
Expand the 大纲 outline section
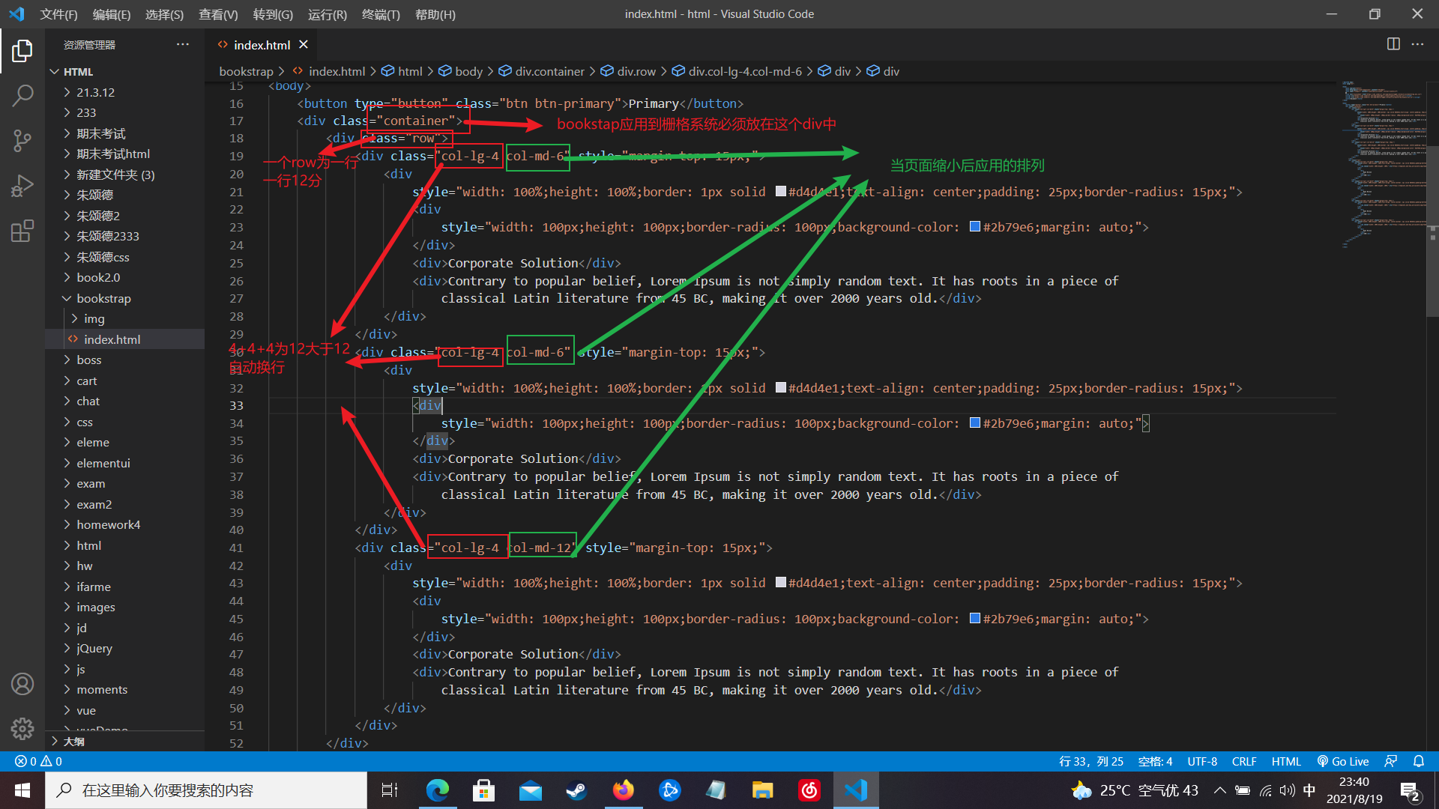[73, 741]
